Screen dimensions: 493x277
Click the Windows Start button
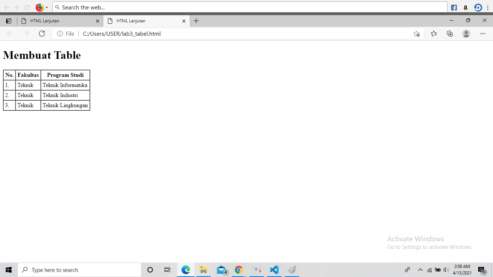tap(8, 269)
